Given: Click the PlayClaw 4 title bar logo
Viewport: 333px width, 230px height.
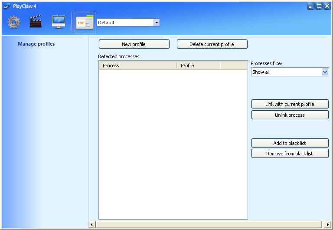Looking at the screenshot, I should 7,6.
